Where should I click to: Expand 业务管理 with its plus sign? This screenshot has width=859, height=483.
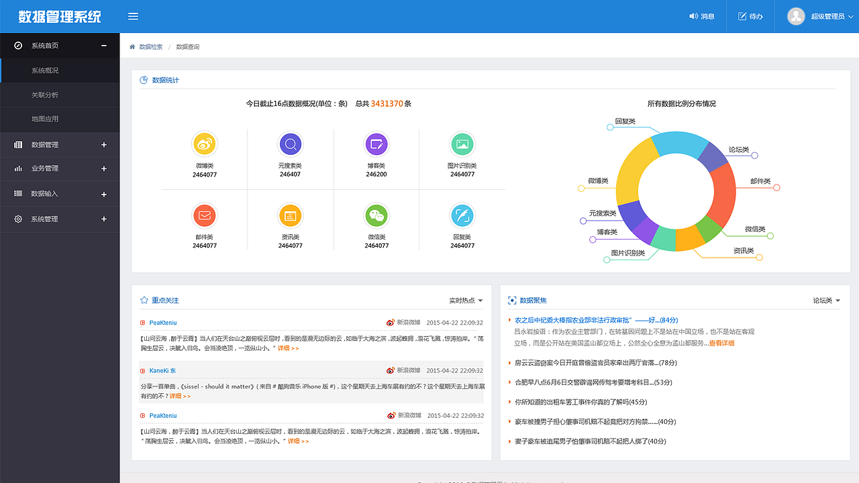pos(104,168)
